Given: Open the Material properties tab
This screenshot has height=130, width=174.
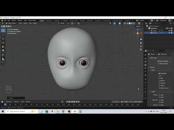Looking at the screenshot, I should click(145, 98).
